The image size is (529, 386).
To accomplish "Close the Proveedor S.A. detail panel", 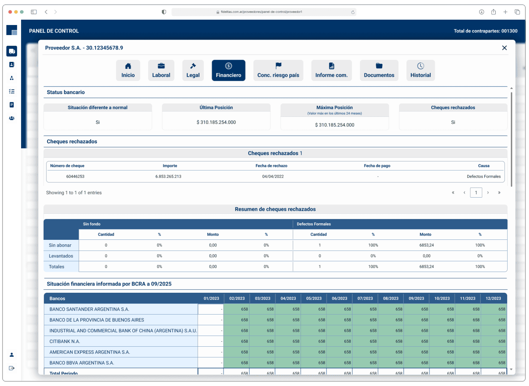I will (x=504, y=48).
